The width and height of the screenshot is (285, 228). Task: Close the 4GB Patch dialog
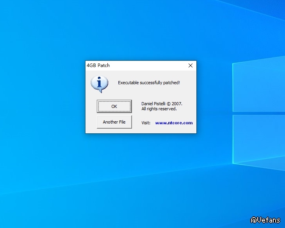tap(190, 65)
